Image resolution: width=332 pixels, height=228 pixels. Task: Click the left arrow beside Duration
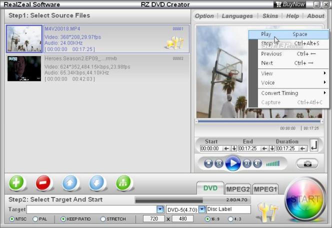[x=303, y=148]
